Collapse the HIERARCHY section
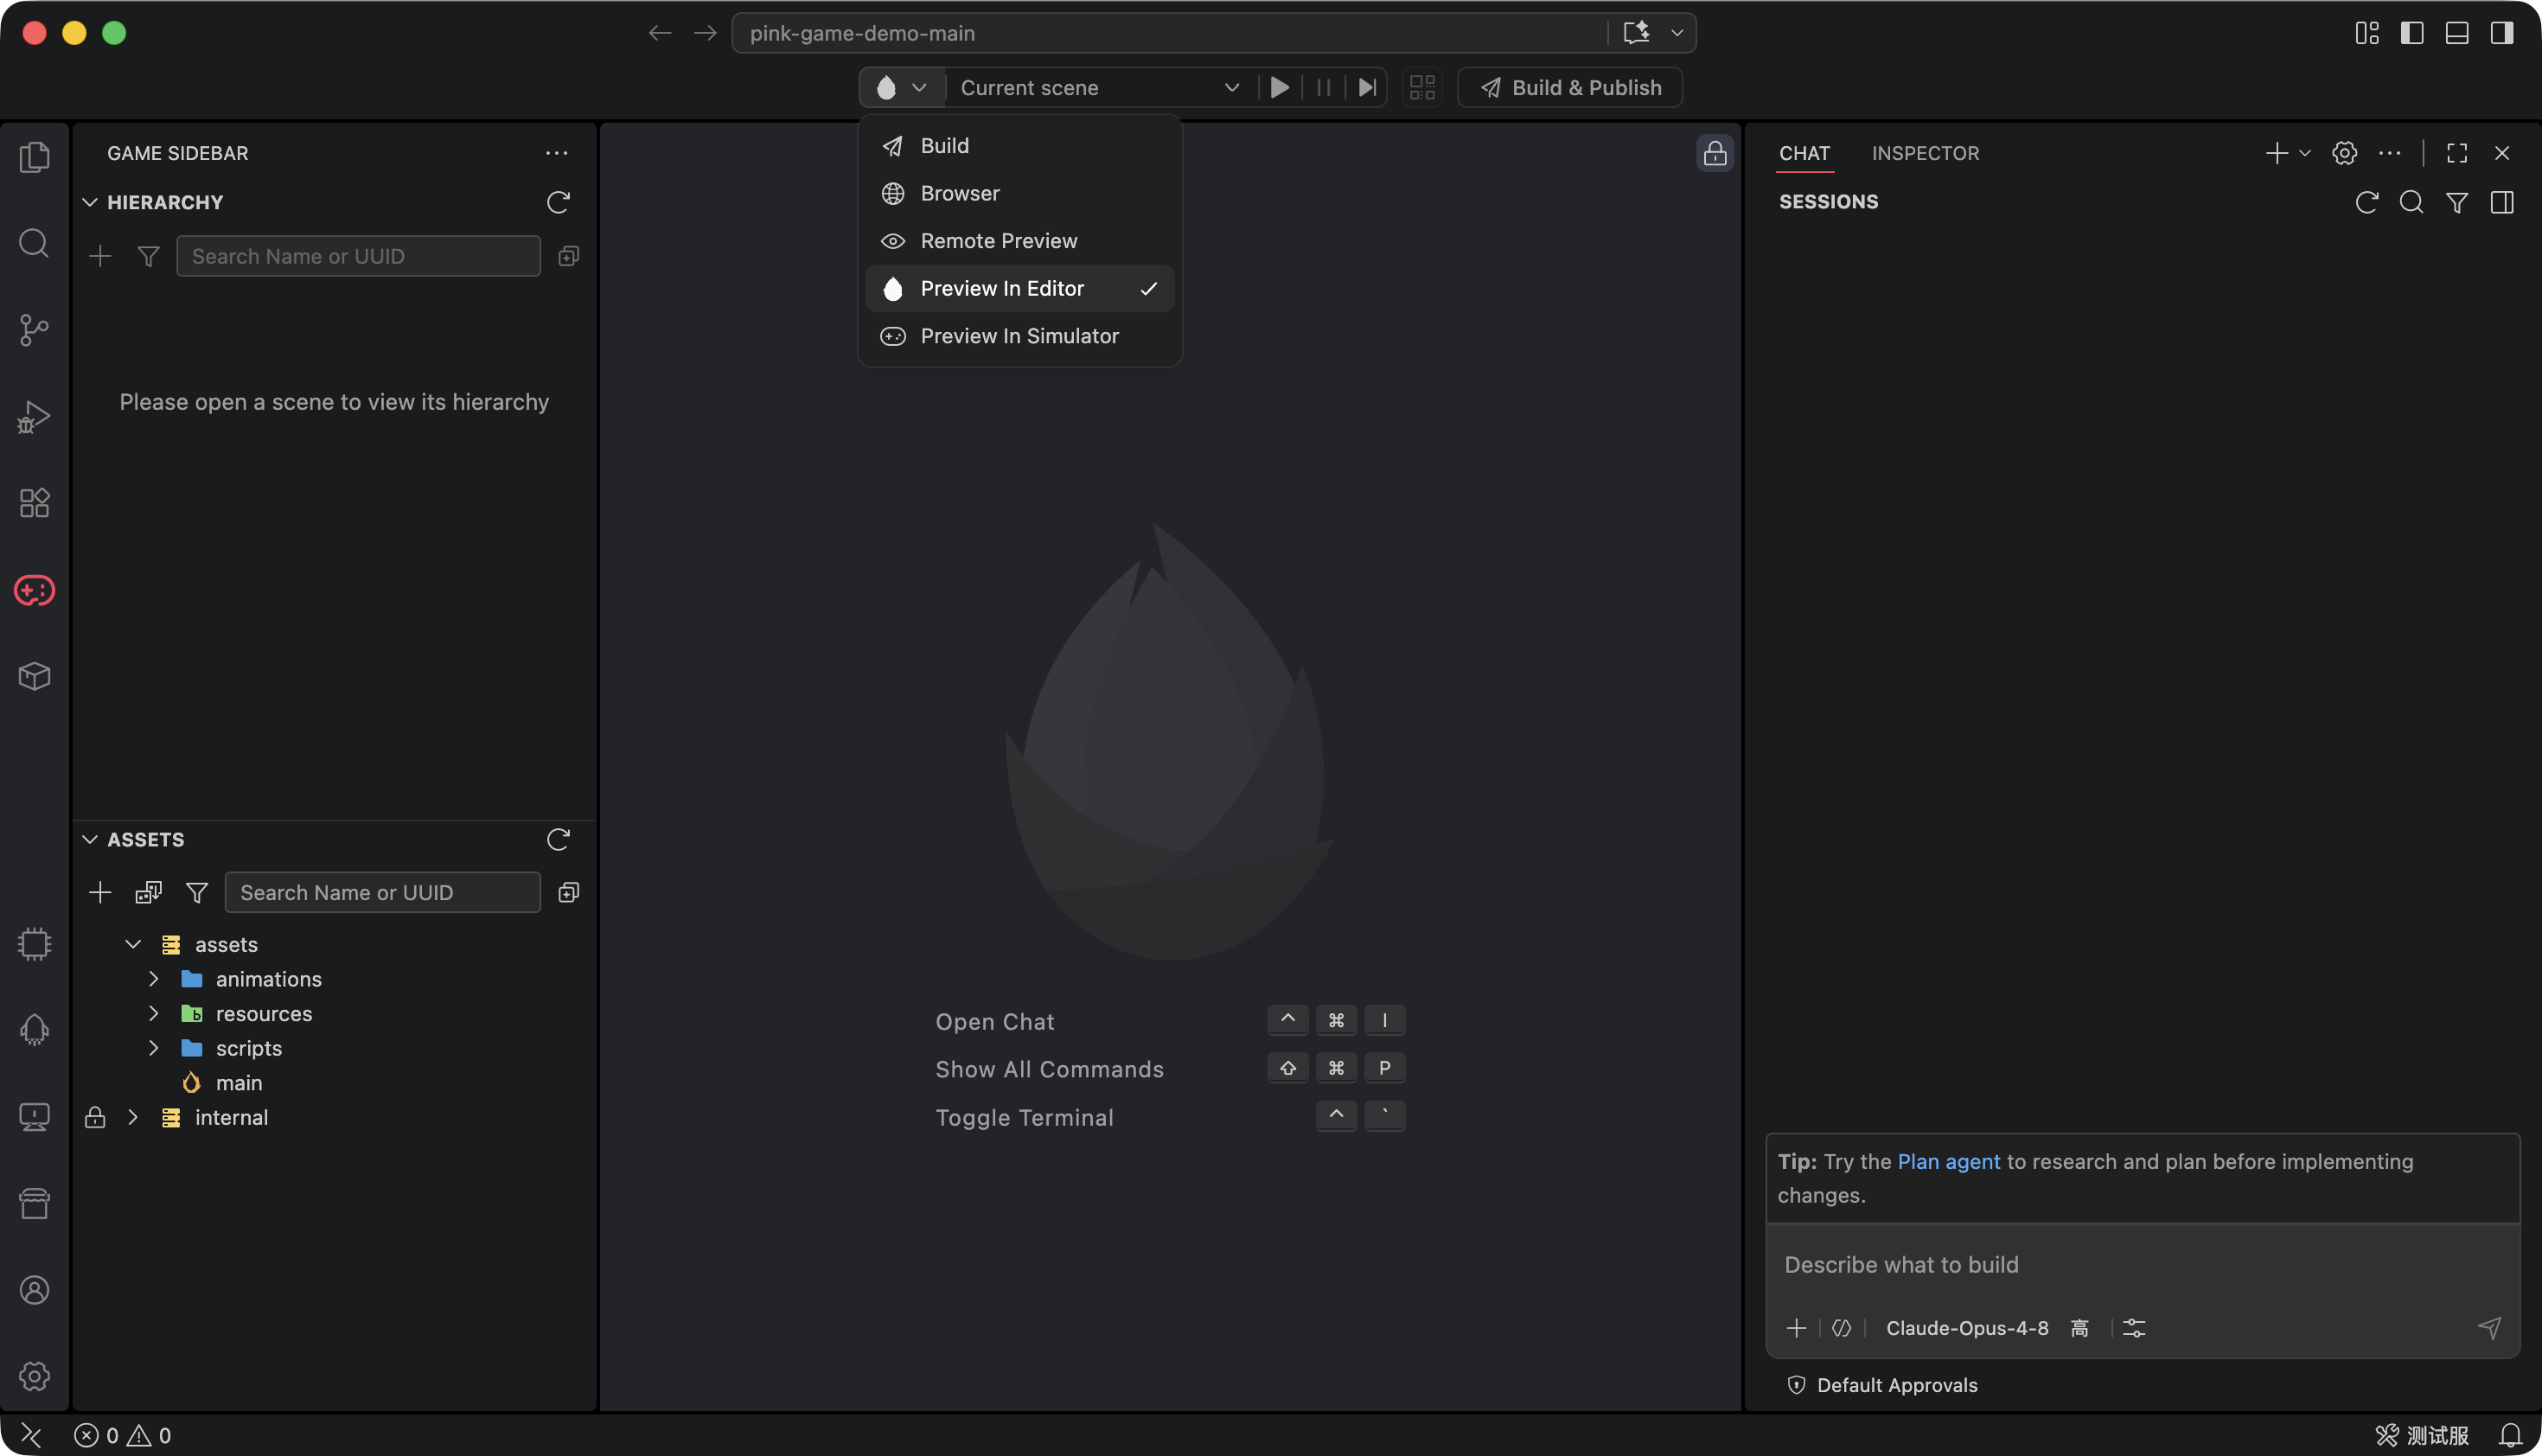The width and height of the screenshot is (2542, 1456). click(90, 202)
